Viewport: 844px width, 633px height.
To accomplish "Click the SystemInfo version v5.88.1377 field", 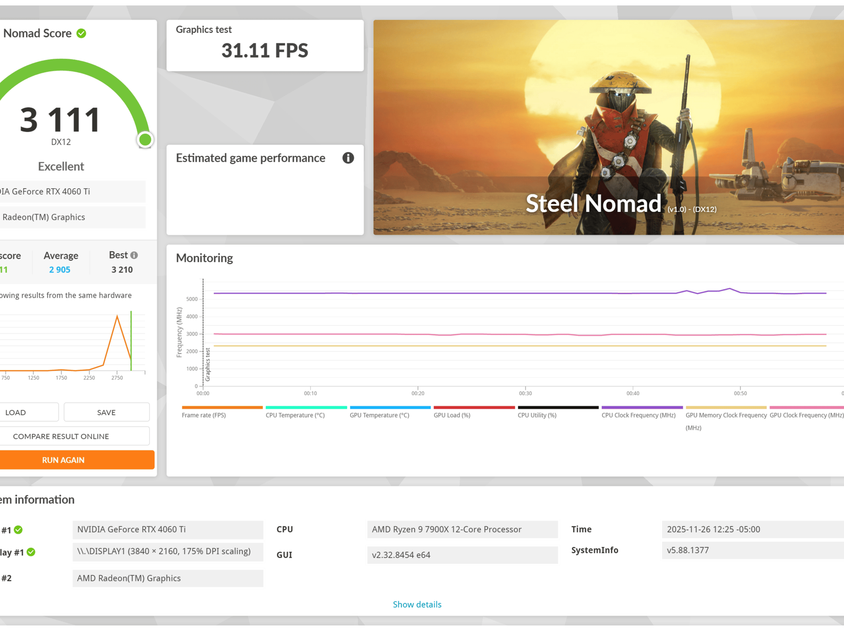I will click(x=753, y=550).
